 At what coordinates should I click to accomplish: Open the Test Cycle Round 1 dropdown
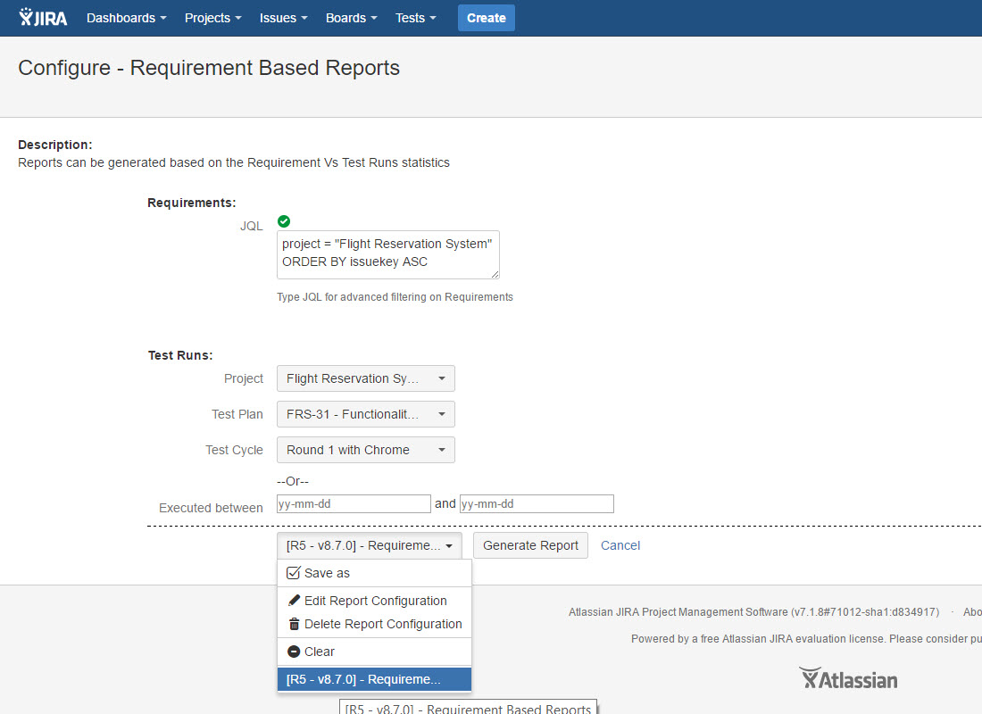coord(365,450)
